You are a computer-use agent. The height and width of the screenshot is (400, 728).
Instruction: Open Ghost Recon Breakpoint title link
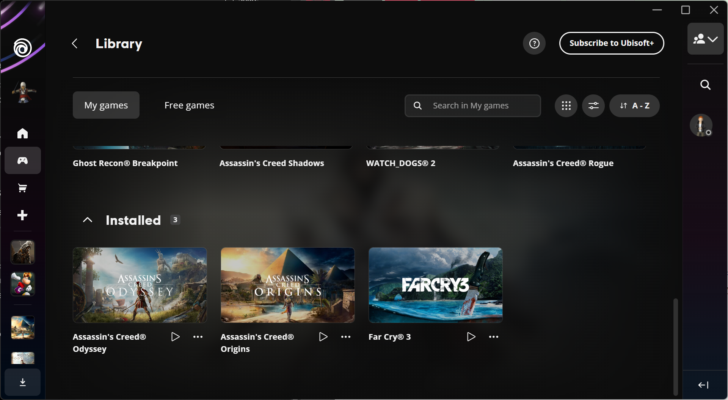point(125,163)
